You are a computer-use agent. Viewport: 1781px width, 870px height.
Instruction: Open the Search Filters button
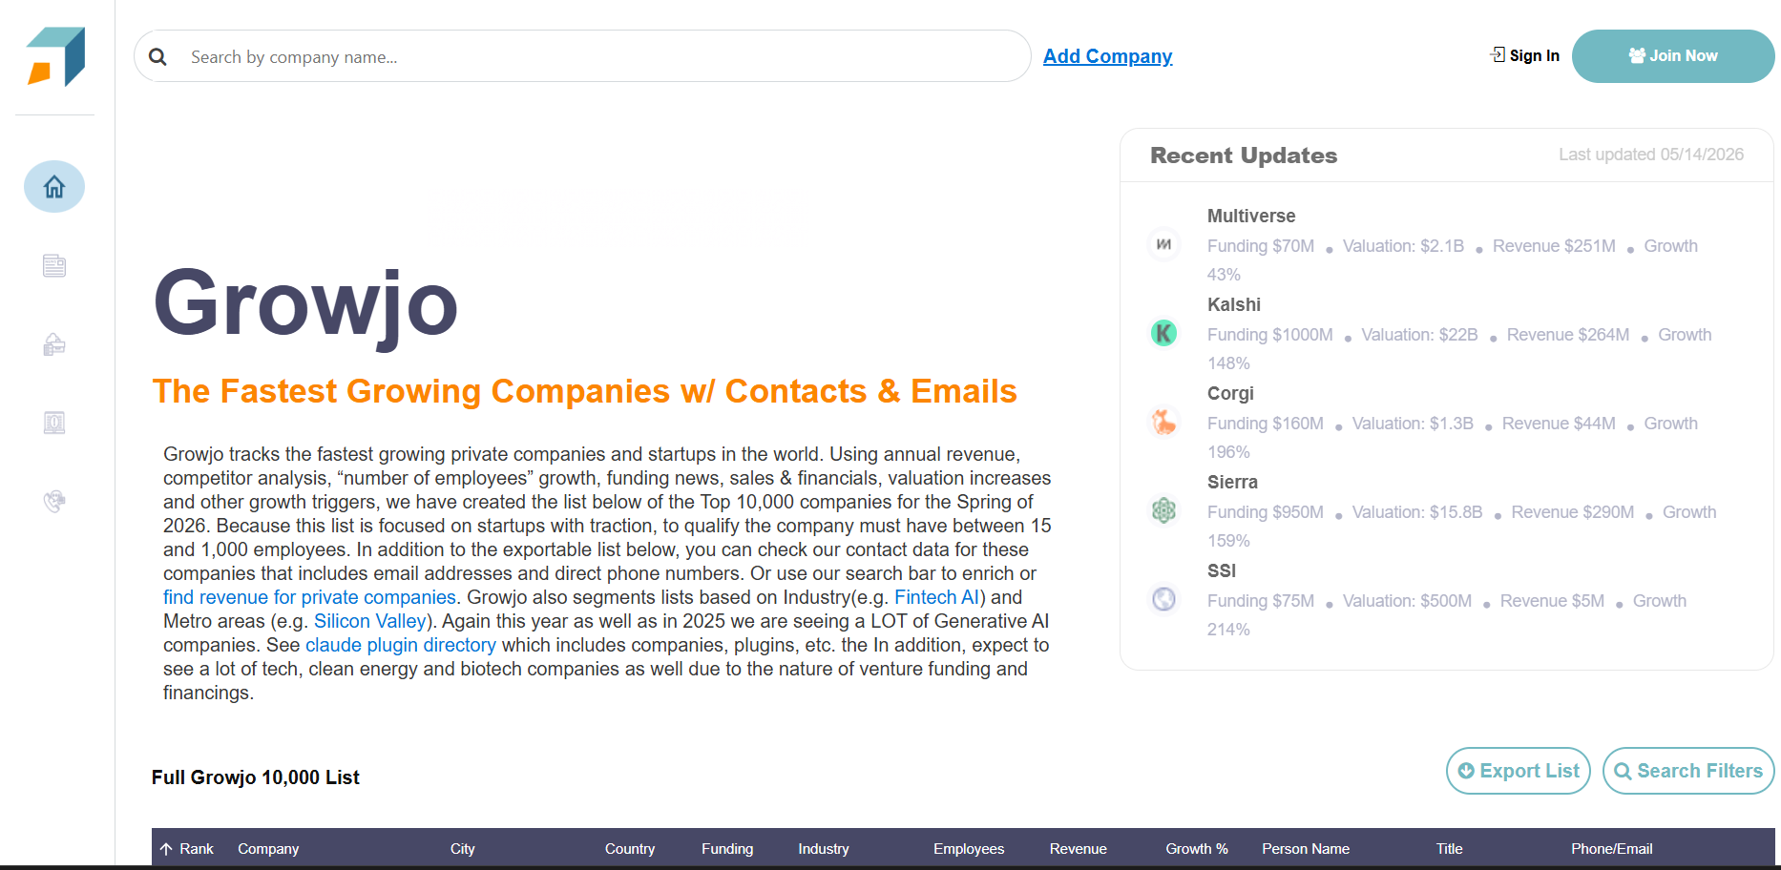tap(1688, 771)
